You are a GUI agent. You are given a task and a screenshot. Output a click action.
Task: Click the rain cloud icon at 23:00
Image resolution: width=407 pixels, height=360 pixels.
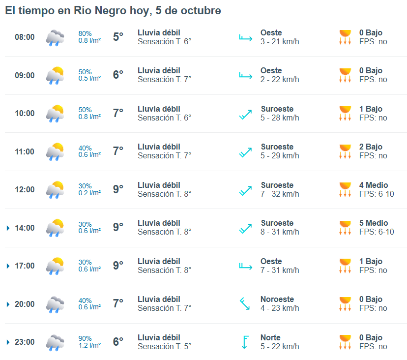(x=55, y=342)
